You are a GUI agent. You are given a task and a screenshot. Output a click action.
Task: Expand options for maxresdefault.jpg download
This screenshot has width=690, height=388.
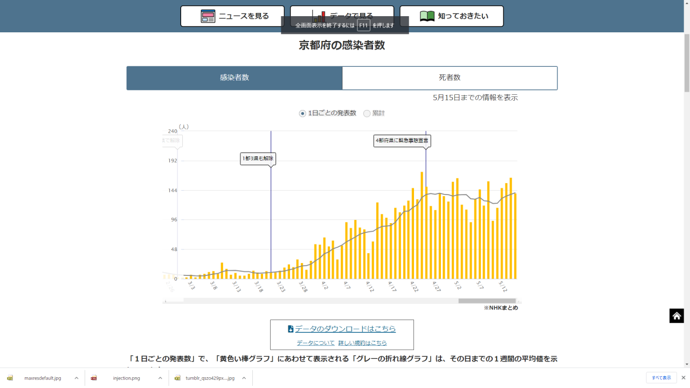pyautogui.click(x=76, y=378)
